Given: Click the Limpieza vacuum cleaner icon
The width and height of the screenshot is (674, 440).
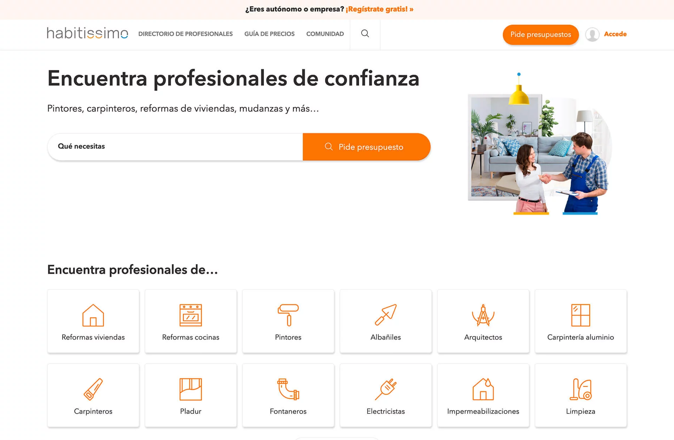Looking at the screenshot, I should click(x=581, y=389).
